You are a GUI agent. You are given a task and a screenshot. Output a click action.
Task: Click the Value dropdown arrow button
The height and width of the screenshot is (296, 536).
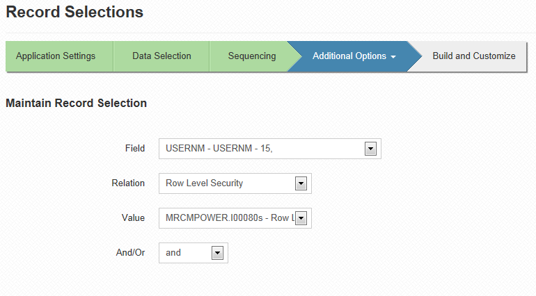pyautogui.click(x=301, y=218)
